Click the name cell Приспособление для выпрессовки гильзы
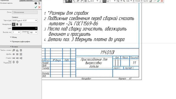176x99 pixels. 94,63
